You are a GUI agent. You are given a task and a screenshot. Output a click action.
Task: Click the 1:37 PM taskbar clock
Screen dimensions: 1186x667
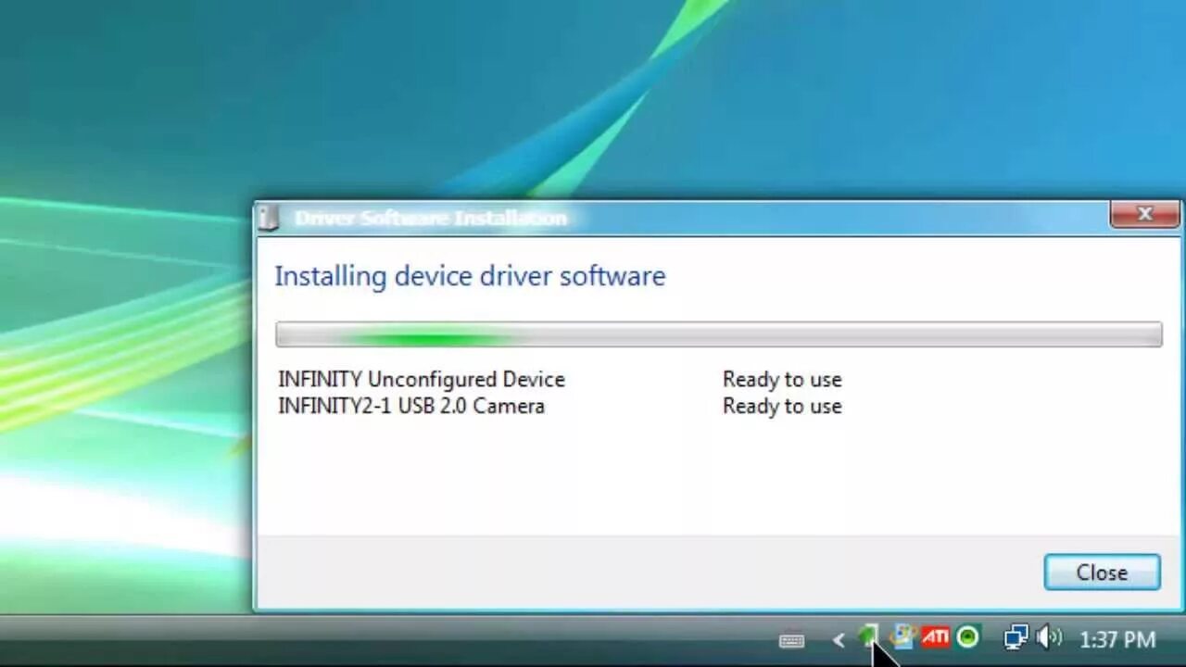click(x=1117, y=639)
